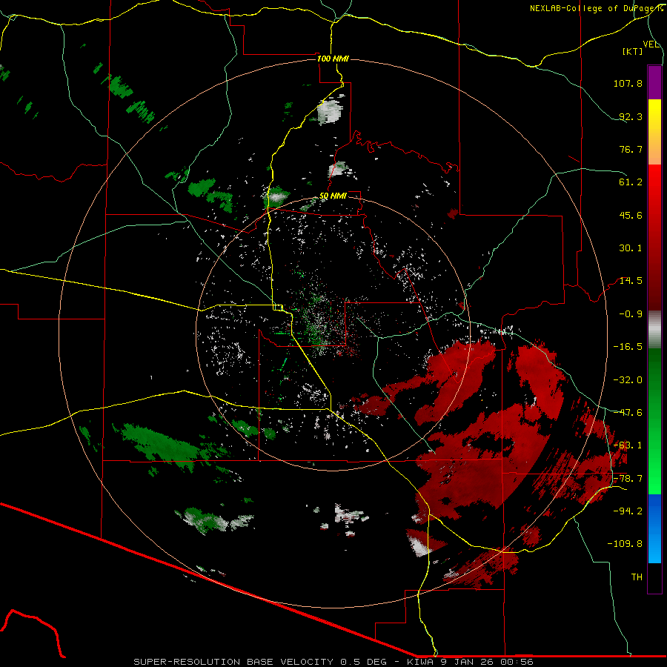Screen dimensions: 667x667
Task: Click the NEXLAB-College of DuPage credit text
Action: [x=597, y=8]
